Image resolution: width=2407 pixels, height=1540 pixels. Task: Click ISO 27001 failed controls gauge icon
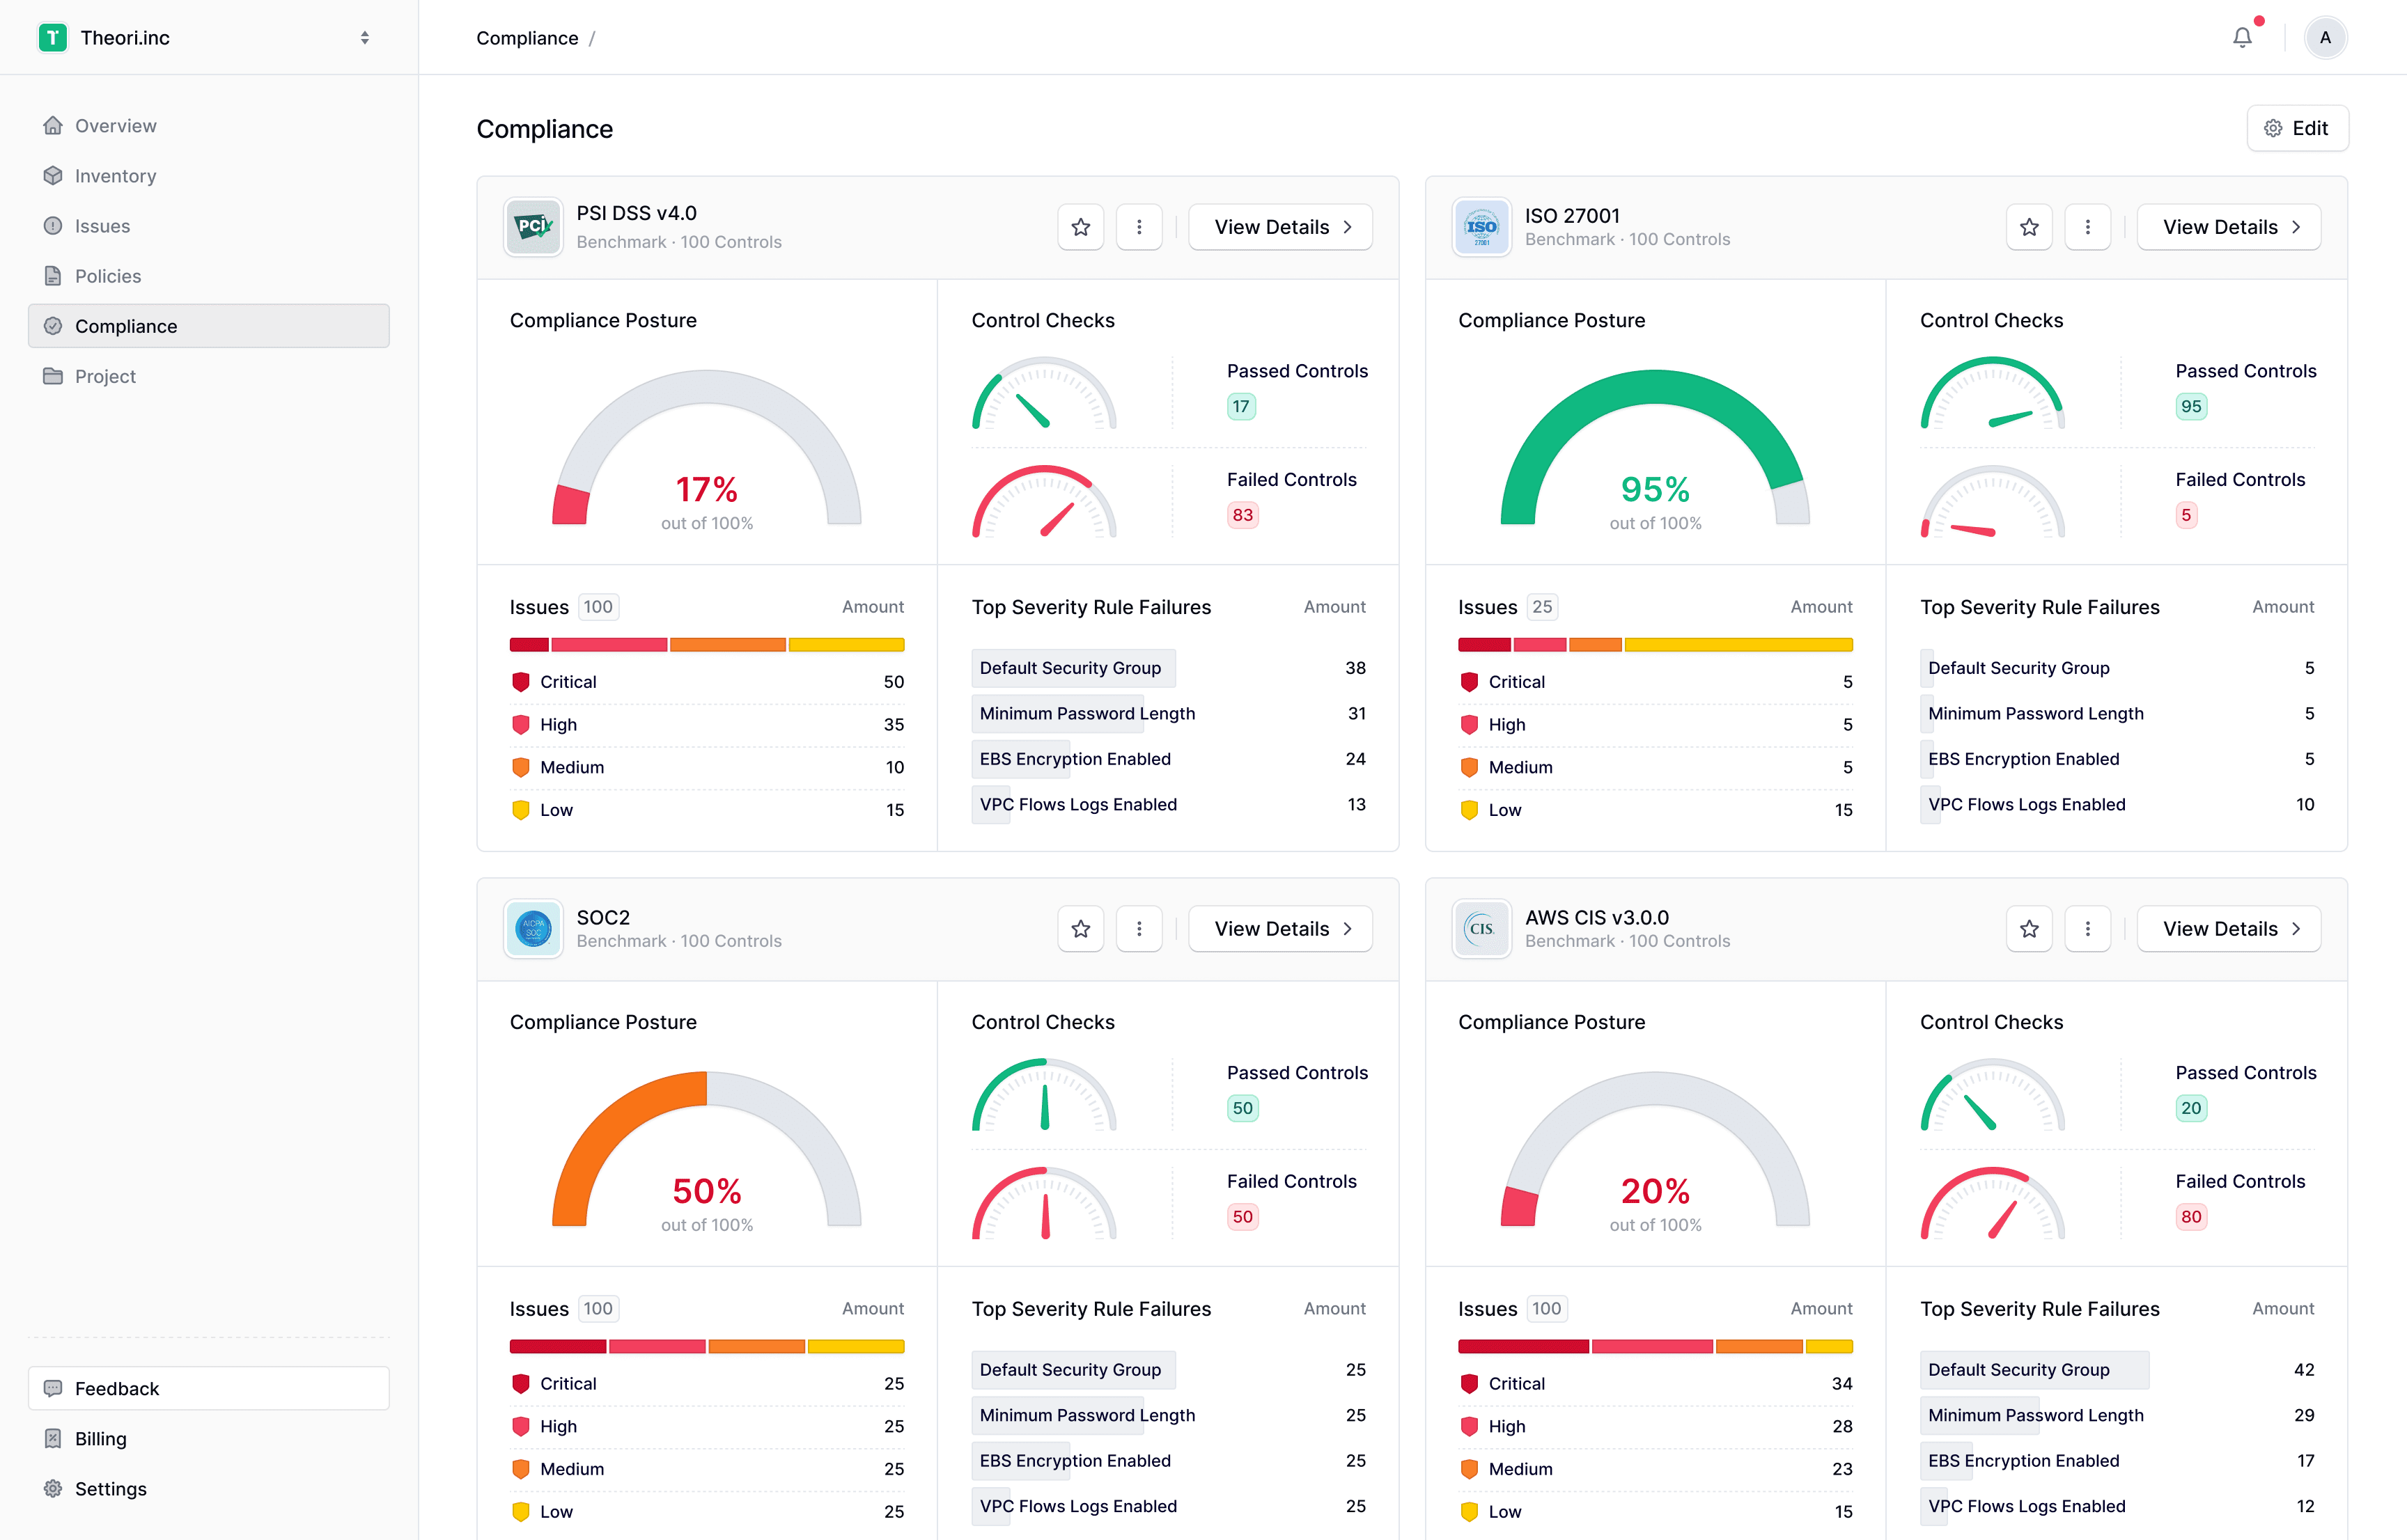tap(1992, 502)
